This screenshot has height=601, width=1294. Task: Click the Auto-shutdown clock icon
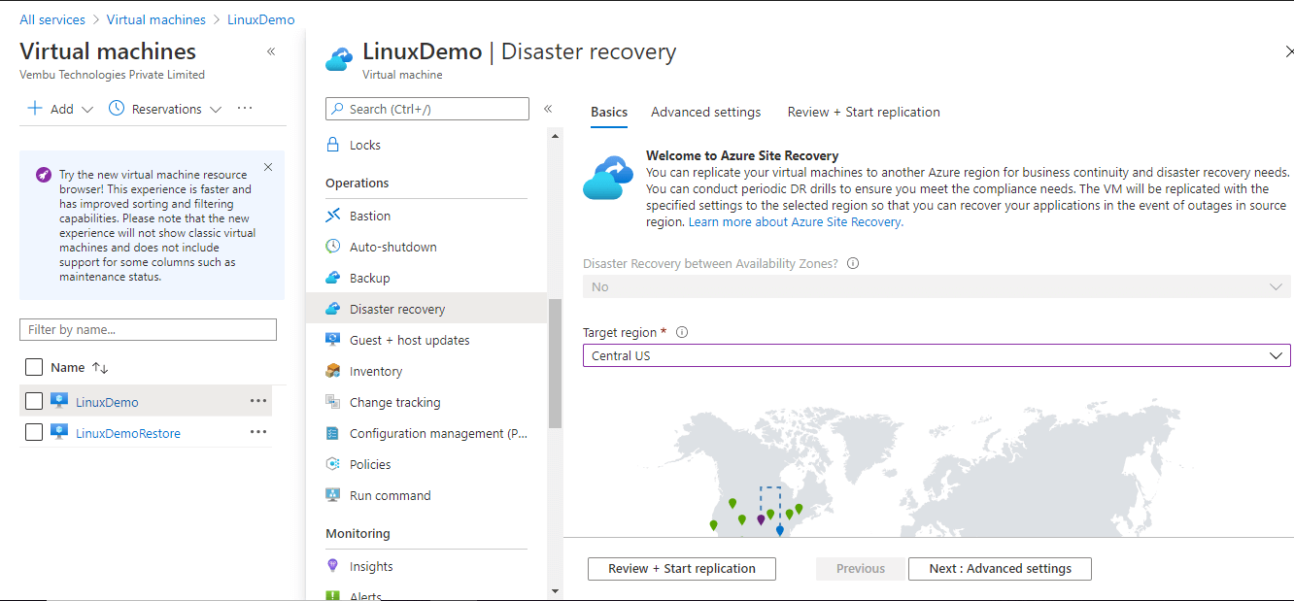(332, 247)
